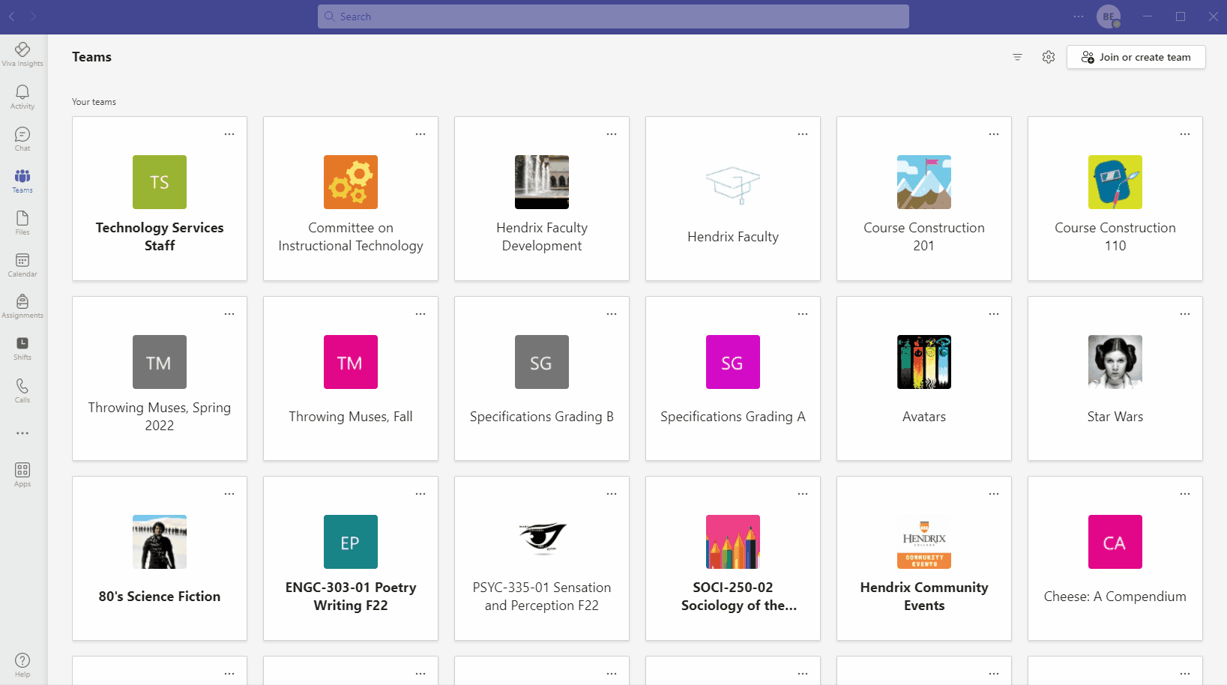Open more options for Throwing Muses, Spring 2022
The width and height of the screenshot is (1227, 685).
229,314
